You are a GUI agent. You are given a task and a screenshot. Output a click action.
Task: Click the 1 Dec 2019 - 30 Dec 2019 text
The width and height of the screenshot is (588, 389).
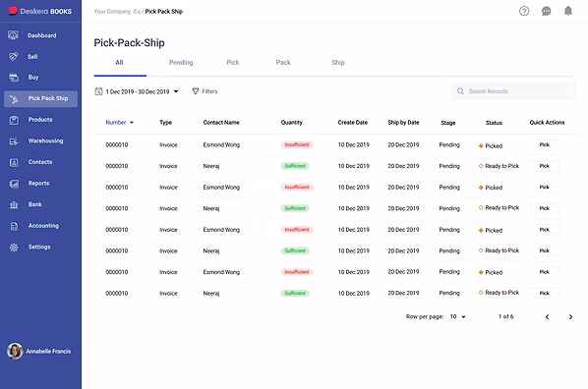[x=138, y=91]
